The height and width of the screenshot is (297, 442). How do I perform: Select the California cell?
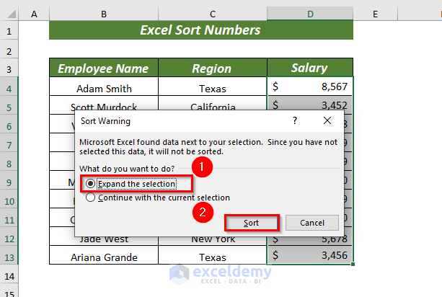tap(213, 104)
